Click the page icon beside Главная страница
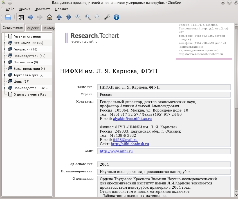This screenshot has width=238, height=199. pyautogui.click(x=10, y=36)
